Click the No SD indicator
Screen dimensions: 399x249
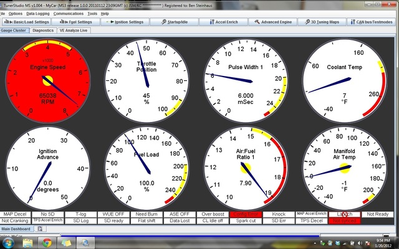tap(48, 214)
